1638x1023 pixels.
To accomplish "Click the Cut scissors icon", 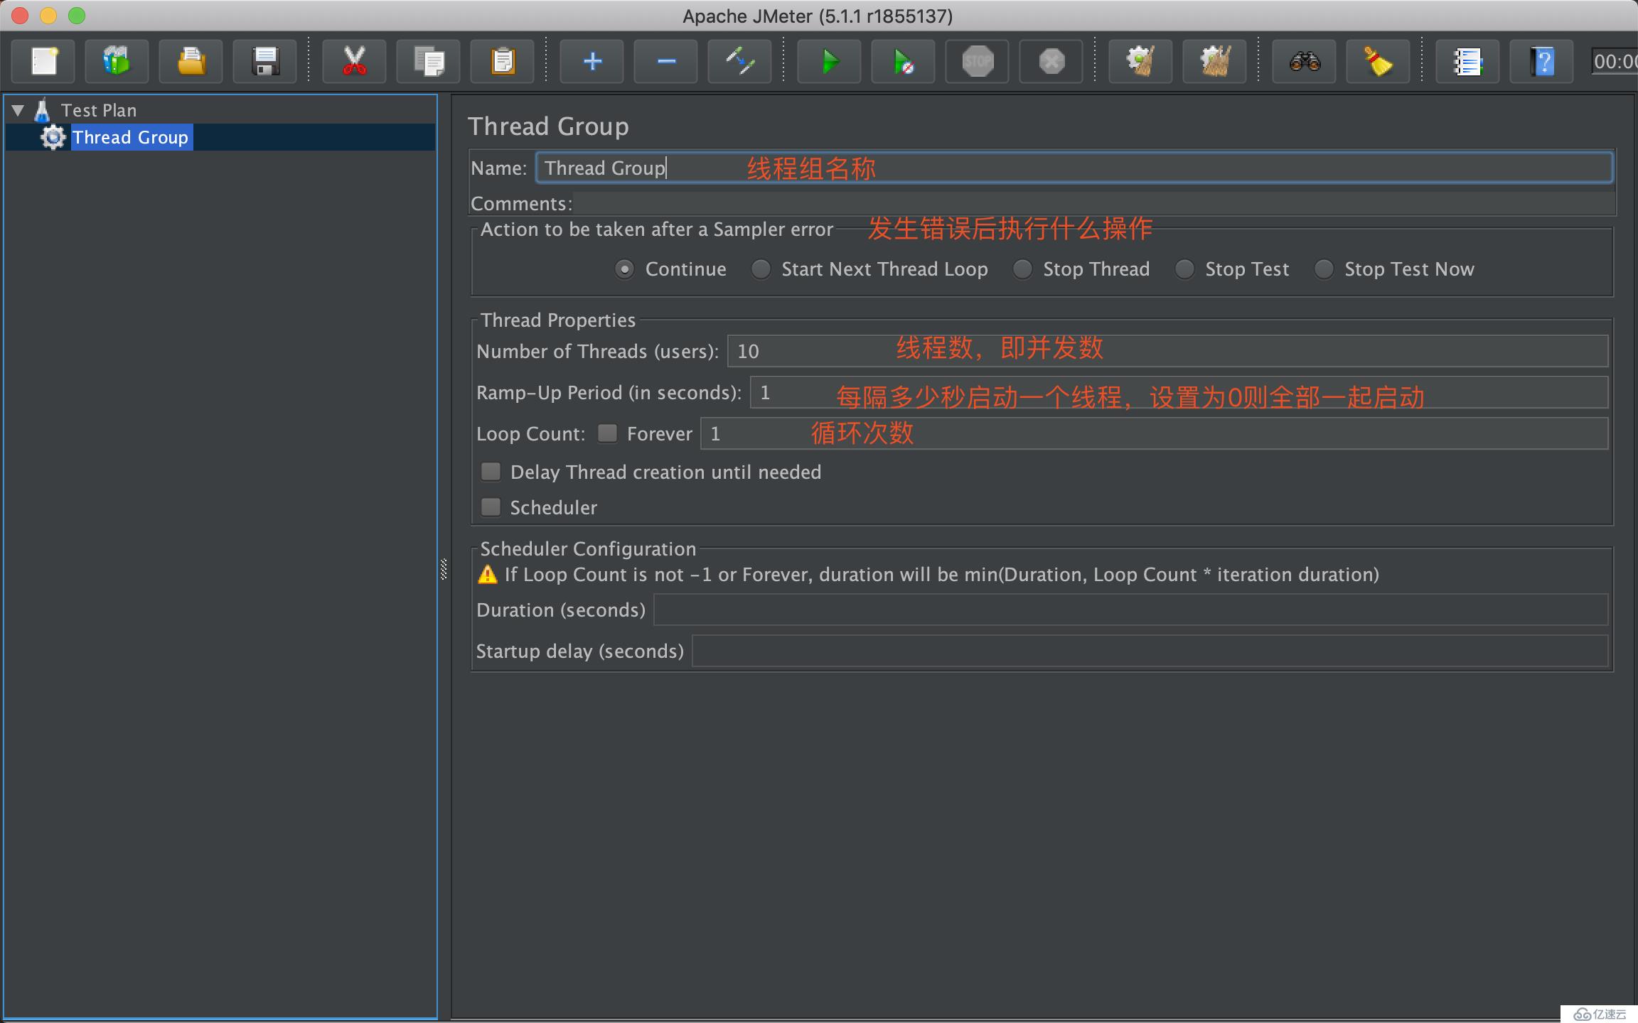I will pyautogui.click(x=354, y=61).
